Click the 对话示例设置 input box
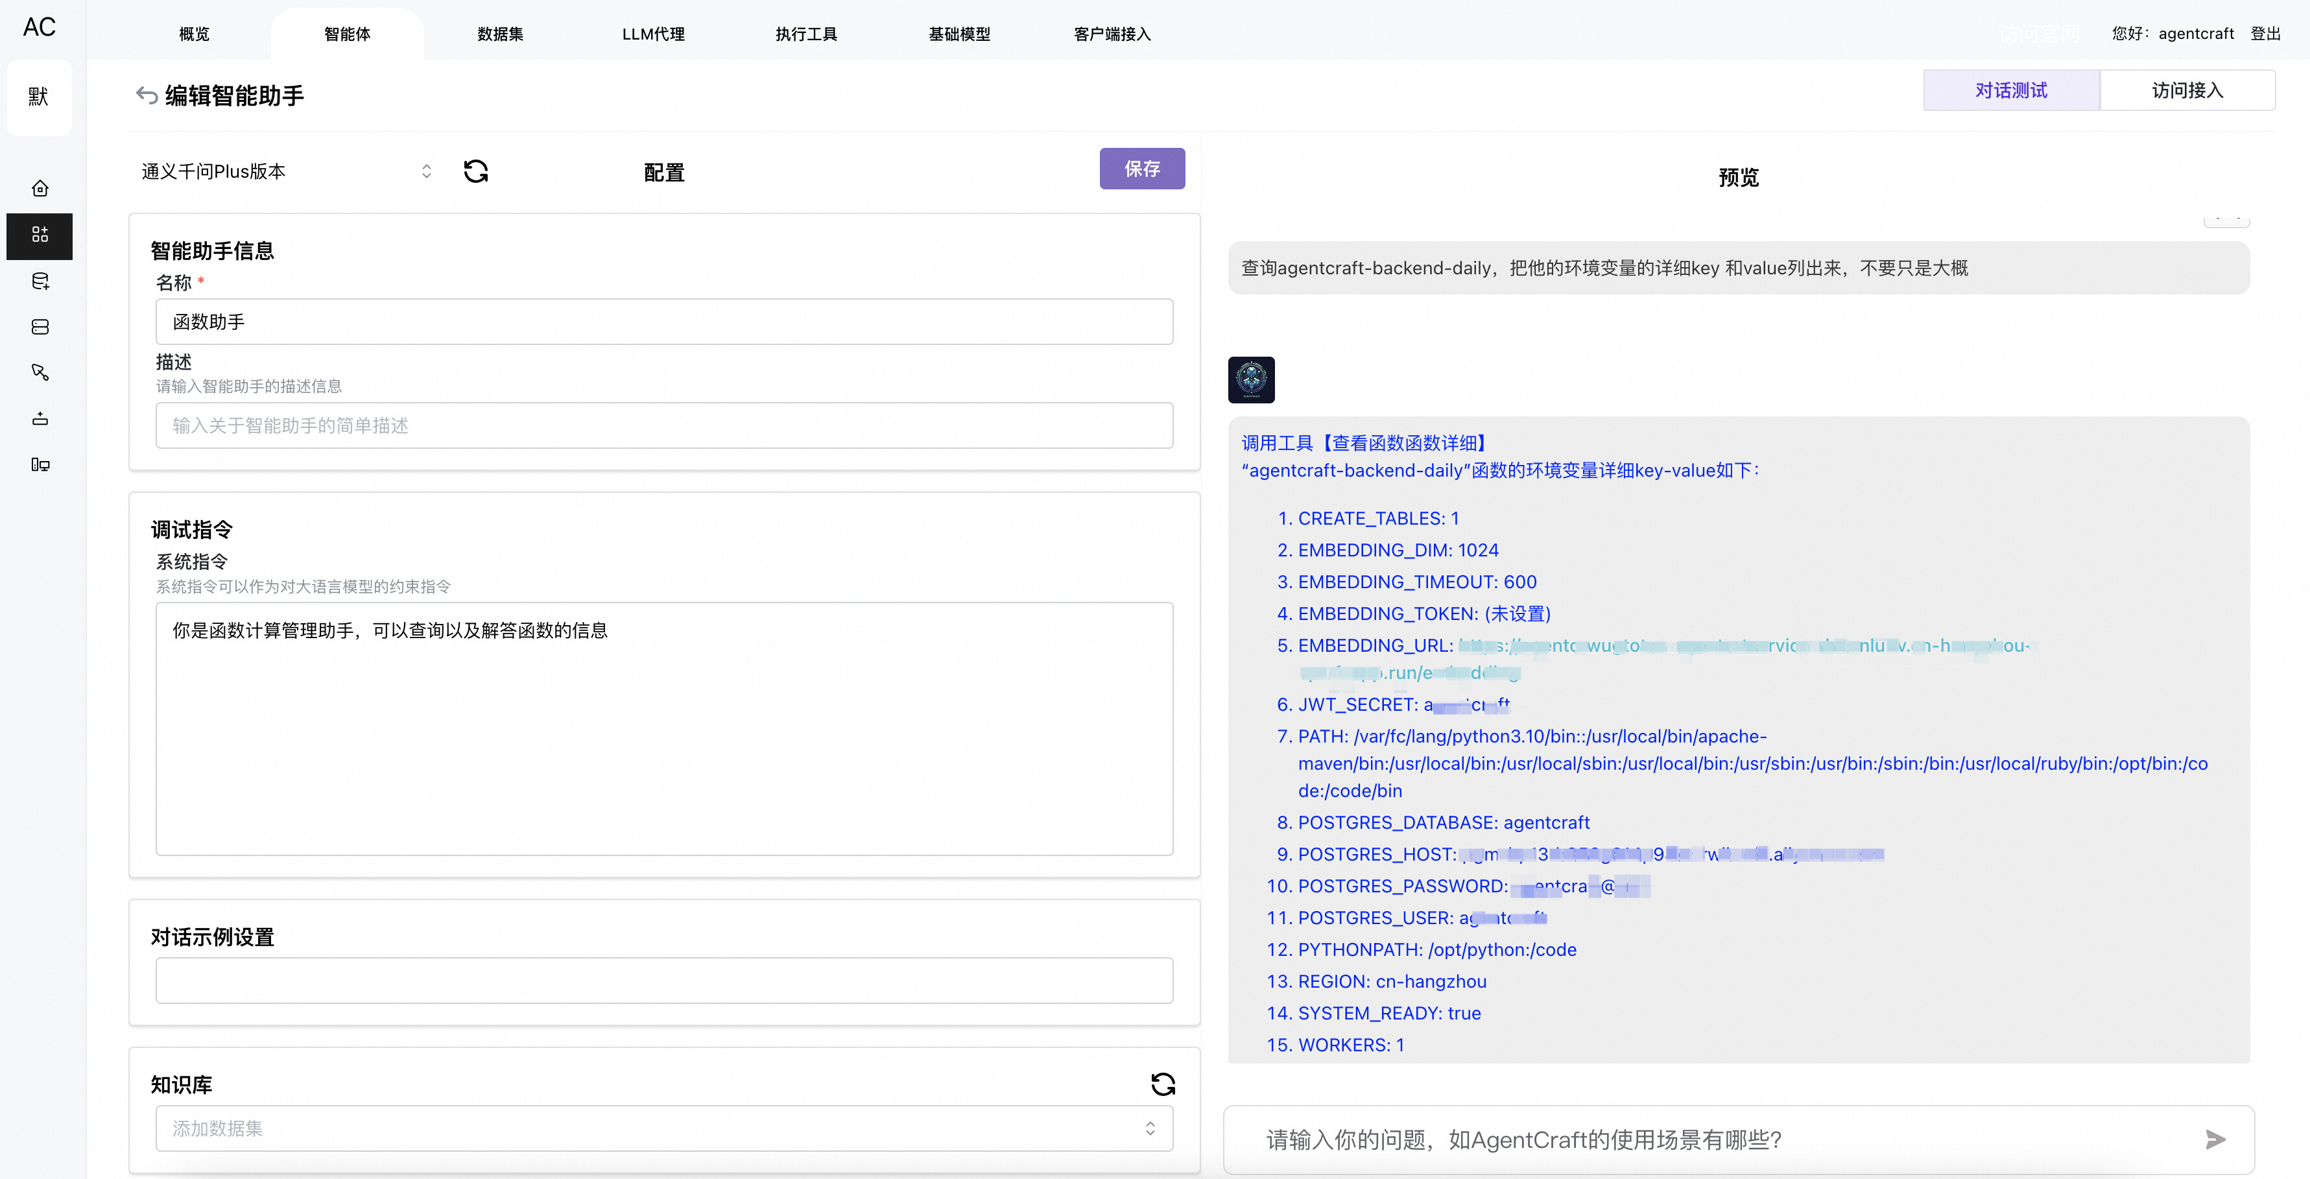The image size is (2310, 1179). point(663,980)
